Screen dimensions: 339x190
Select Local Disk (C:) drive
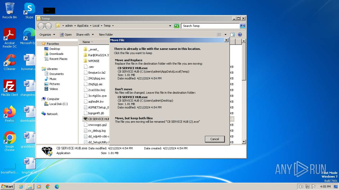tap(58, 104)
